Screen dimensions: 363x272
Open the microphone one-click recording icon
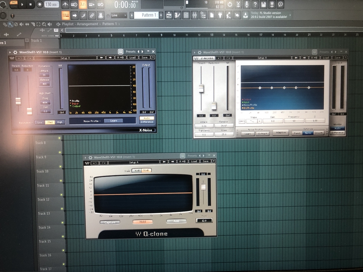coord(247,4)
